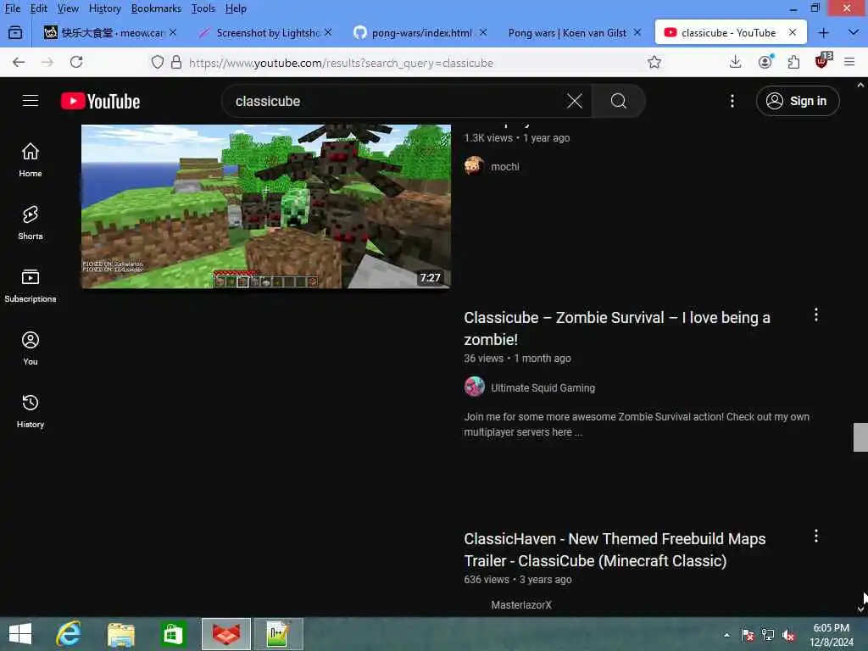Open the browser application menu

click(x=849, y=62)
